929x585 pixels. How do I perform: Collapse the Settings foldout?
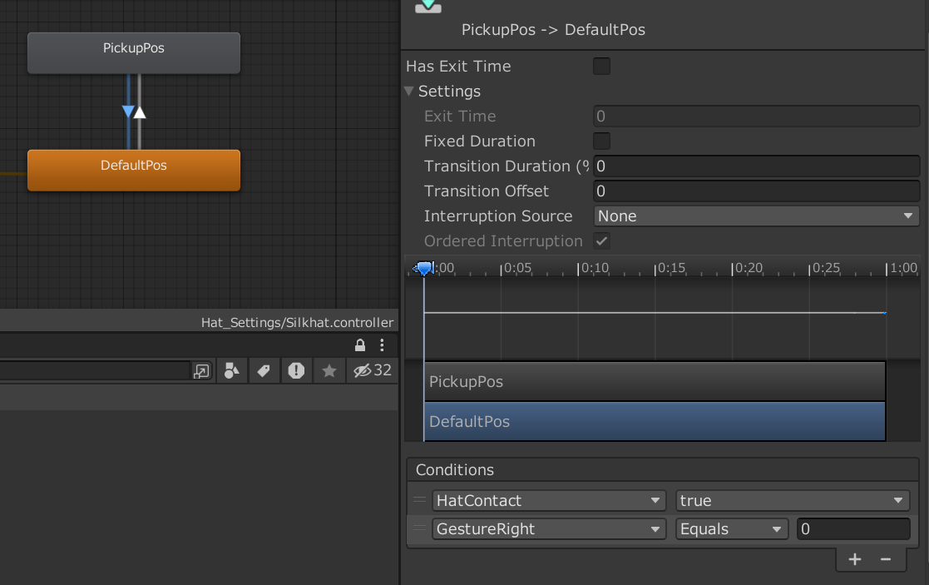point(408,92)
